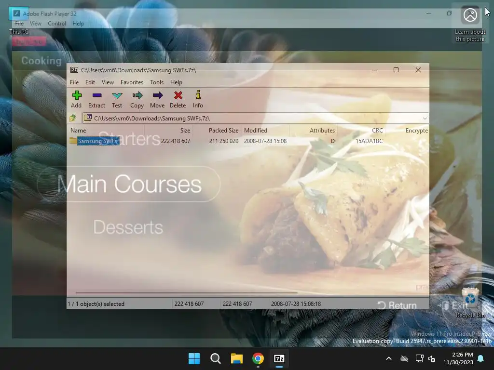This screenshot has width=494, height=370.
Task: Click Return in Flash window
Action: click(x=398, y=305)
